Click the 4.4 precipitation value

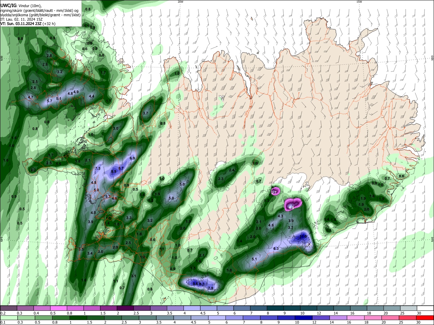(92, 96)
